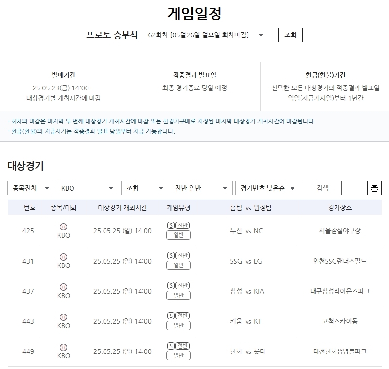The width and height of the screenshot is (389, 369).
Task: Click baseball icon in row 431
Action: pyautogui.click(x=63, y=257)
